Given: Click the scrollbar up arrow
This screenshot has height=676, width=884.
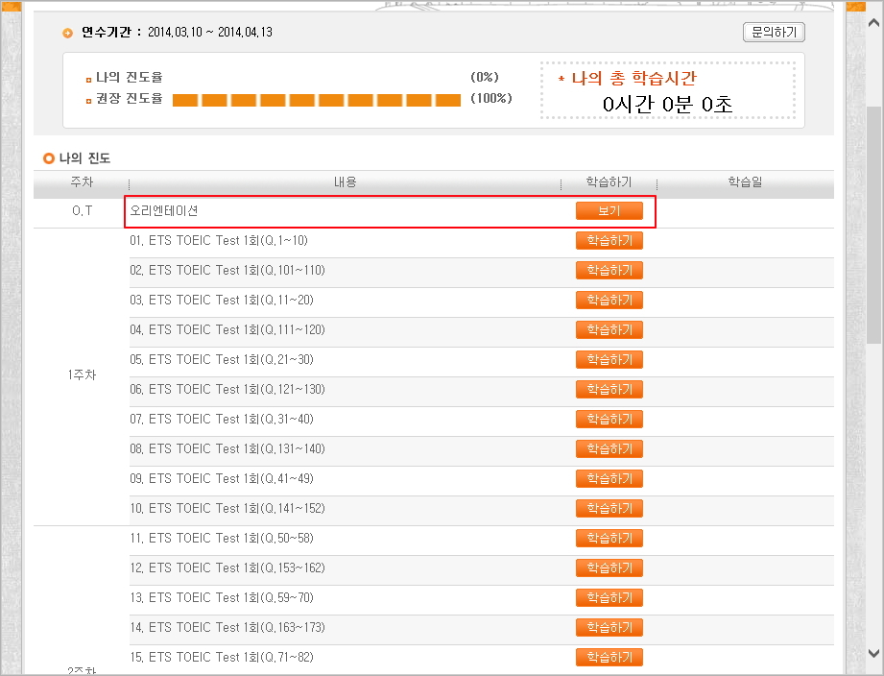Looking at the screenshot, I should [873, 23].
